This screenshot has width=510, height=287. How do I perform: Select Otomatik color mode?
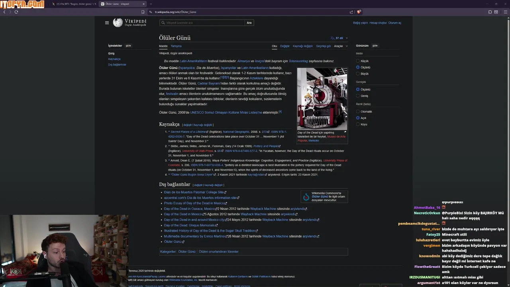[x=358, y=112]
